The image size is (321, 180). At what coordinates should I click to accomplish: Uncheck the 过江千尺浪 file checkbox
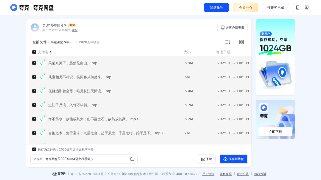point(34,105)
